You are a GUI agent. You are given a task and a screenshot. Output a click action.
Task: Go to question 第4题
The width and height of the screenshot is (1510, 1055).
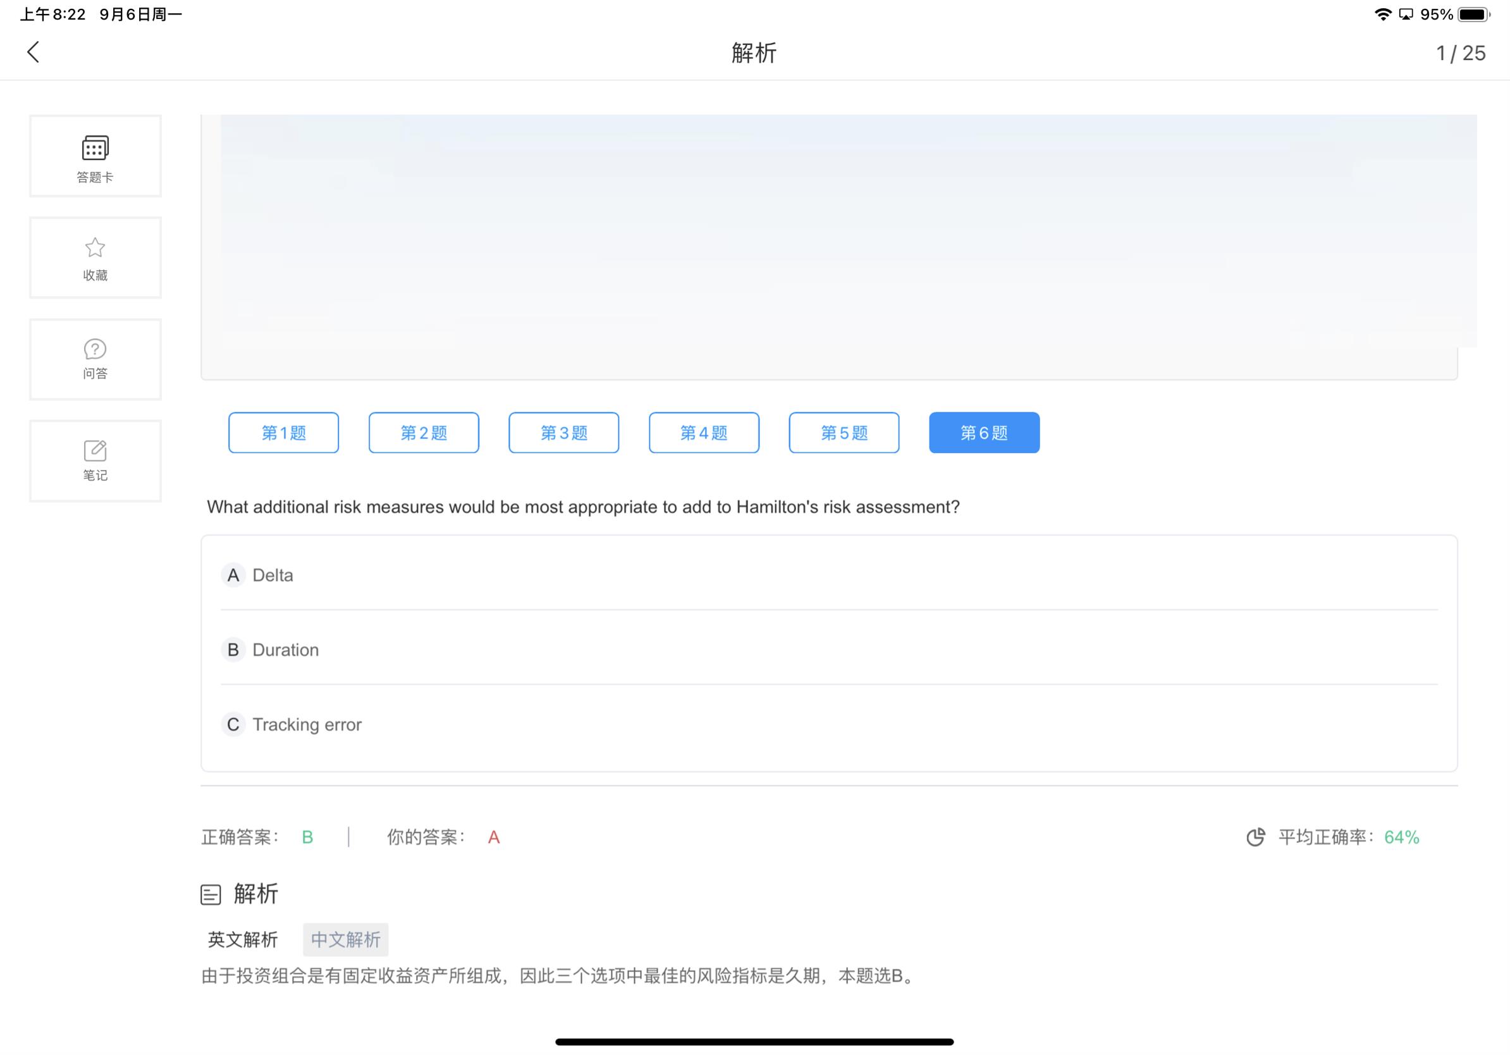tap(704, 433)
